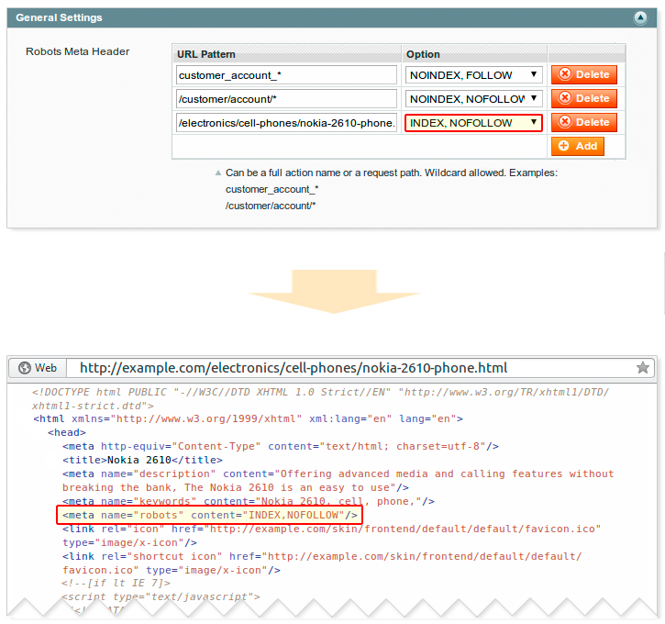Click the Option column header
This screenshot has width=665, height=624.
click(423, 54)
